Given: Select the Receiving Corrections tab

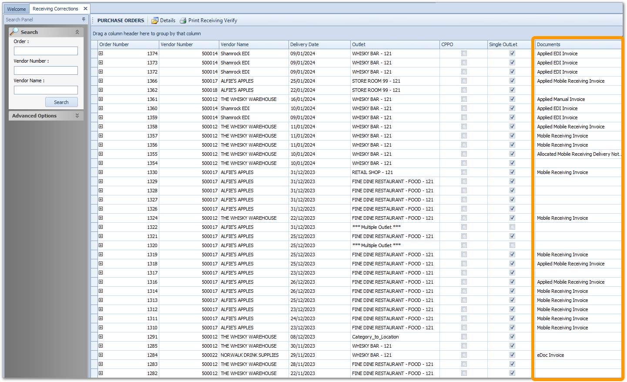Looking at the screenshot, I should (x=55, y=8).
